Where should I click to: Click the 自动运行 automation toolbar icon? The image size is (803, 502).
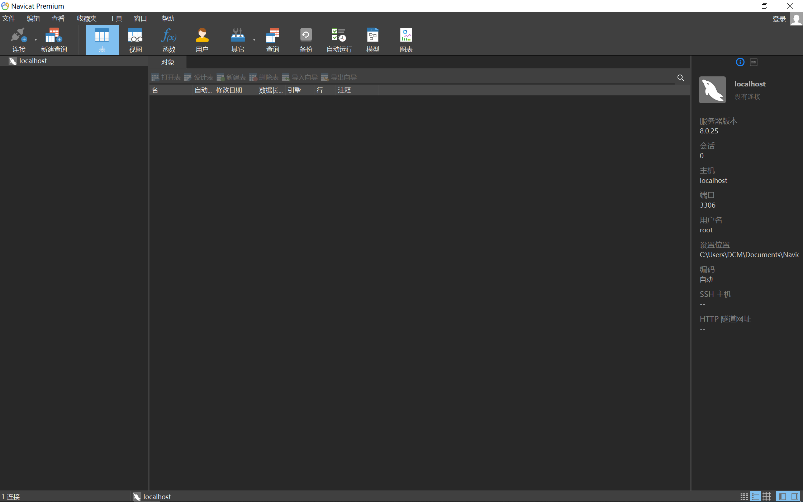tap(339, 40)
